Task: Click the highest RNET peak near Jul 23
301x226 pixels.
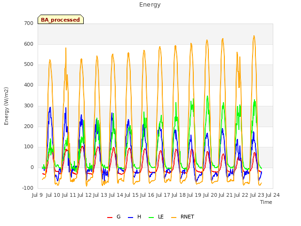Action: click(x=254, y=36)
